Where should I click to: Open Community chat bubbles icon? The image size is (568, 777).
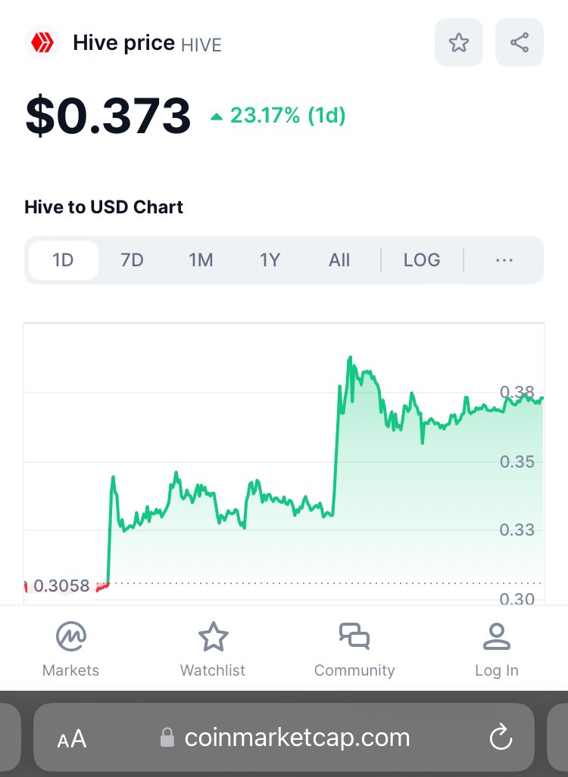[x=354, y=636]
